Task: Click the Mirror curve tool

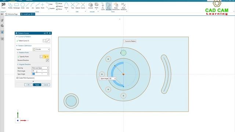Action: pos(59,9)
